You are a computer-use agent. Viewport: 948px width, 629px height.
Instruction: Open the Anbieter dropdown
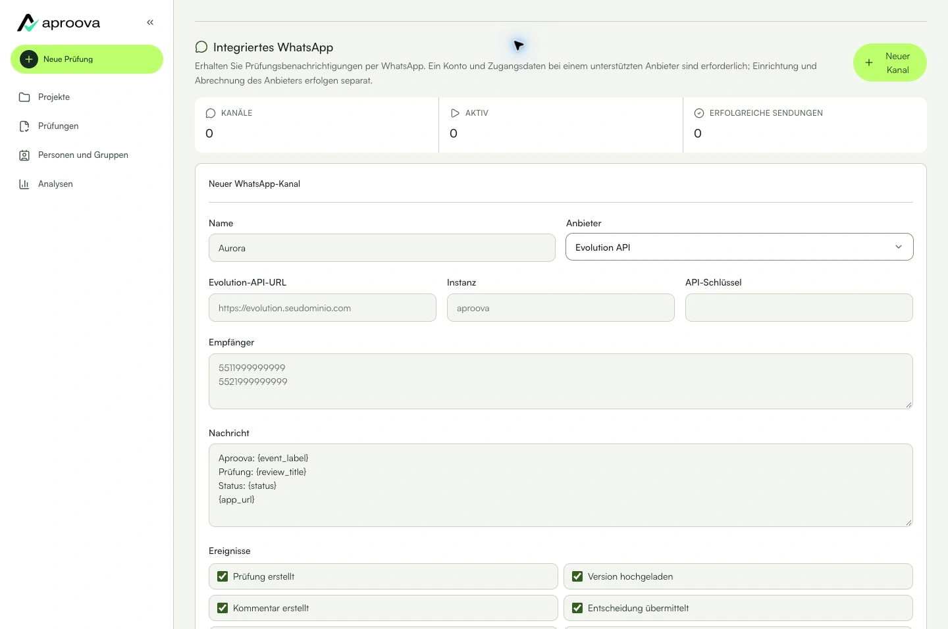click(x=739, y=247)
